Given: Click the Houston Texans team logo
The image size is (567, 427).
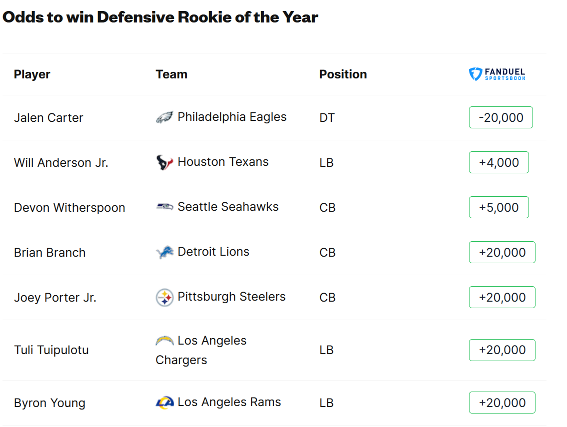Looking at the screenshot, I should (x=164, y=162).
